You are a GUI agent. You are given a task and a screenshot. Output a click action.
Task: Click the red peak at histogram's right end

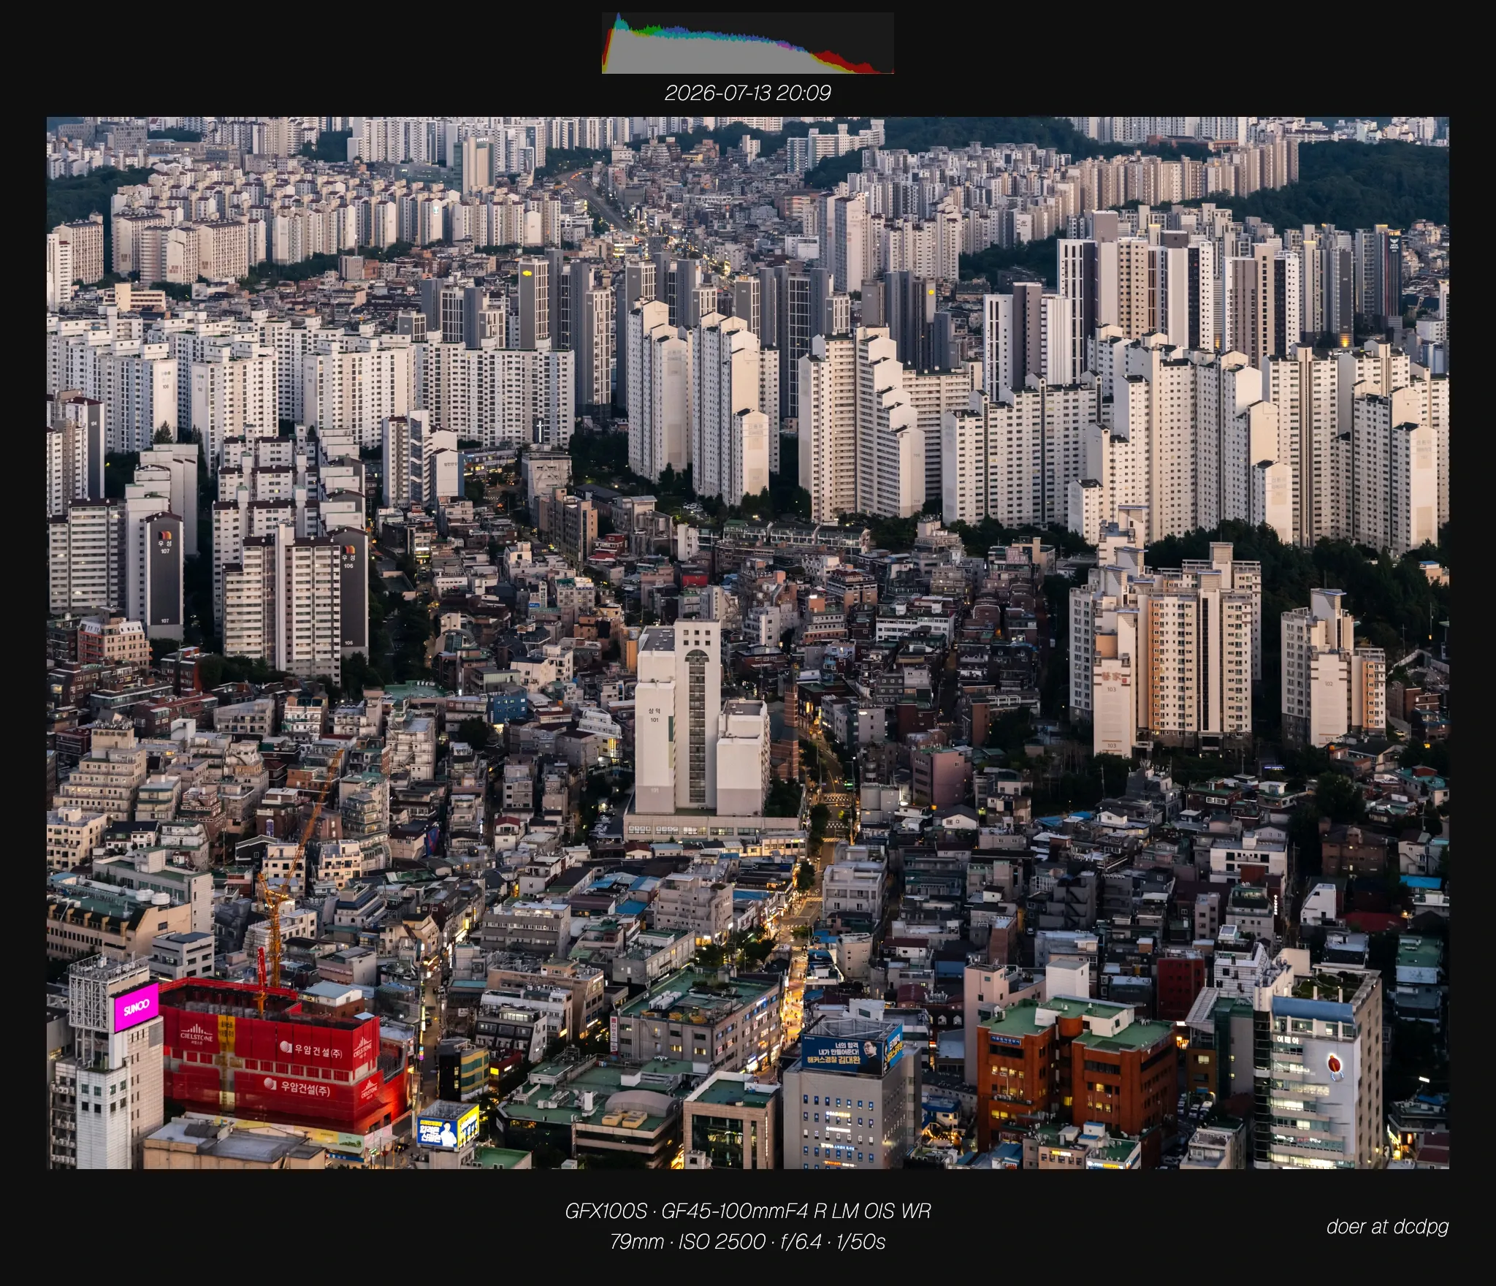(x=840, y=63)
